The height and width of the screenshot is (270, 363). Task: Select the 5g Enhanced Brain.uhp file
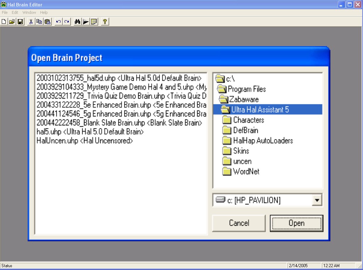click(x=121, y=114)
